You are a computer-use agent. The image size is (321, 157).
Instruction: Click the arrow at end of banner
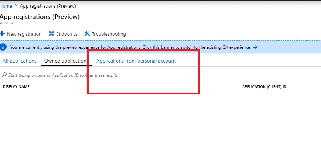pos(255,47)
